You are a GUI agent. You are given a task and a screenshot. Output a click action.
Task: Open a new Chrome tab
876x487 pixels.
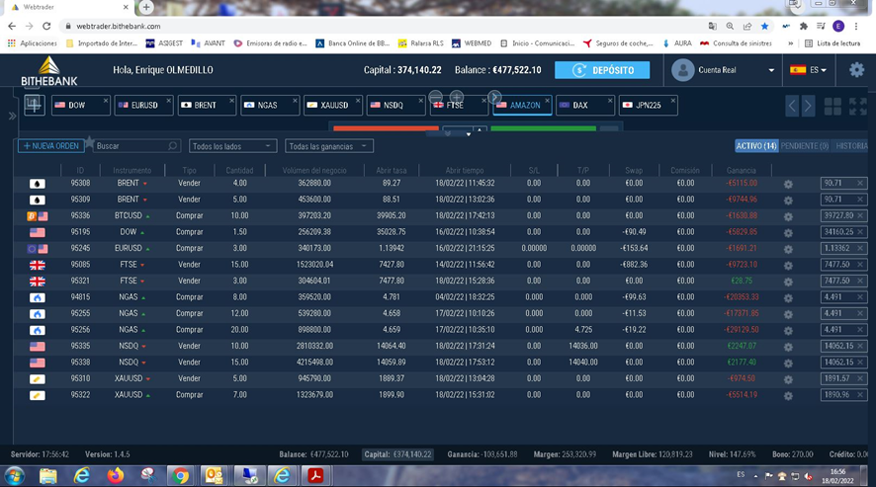tap(146, 7)
